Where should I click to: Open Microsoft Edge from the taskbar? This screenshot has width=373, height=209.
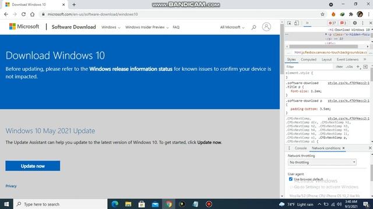[115, 204]
